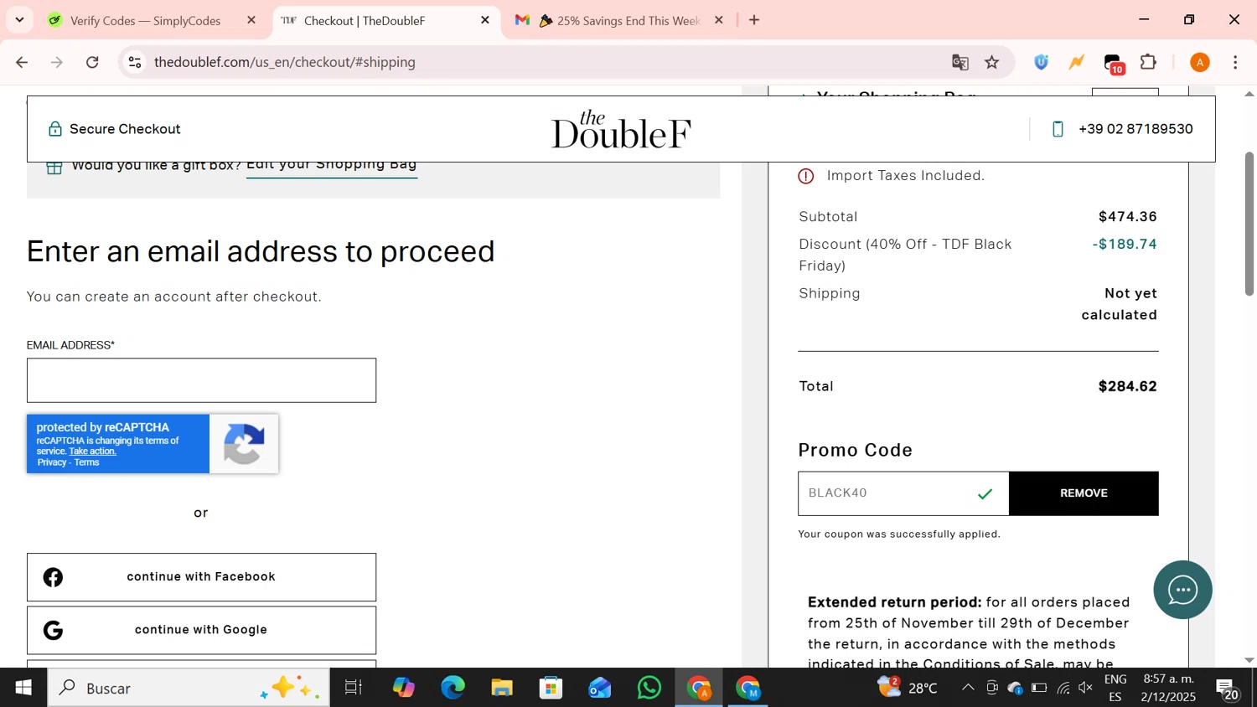This screenshot has width=1257, height=707.
Task: Click the Windows Buscar search box
Action: [x=189, y=688]
